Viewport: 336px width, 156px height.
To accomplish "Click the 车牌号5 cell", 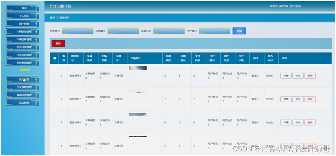I will click(119, 146).
